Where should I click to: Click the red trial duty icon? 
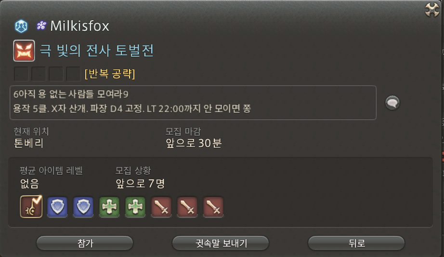[x=24, y=51]
